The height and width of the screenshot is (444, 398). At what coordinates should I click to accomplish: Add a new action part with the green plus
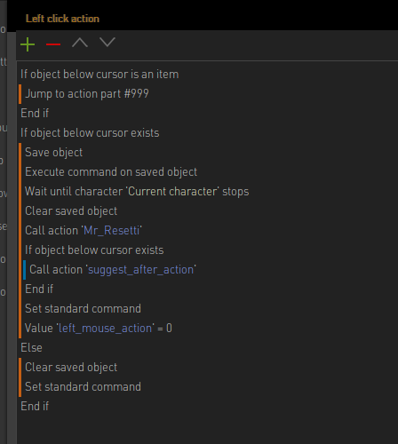click(28, 44)
